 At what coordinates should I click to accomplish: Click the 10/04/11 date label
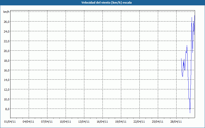(x=65, y=122)
